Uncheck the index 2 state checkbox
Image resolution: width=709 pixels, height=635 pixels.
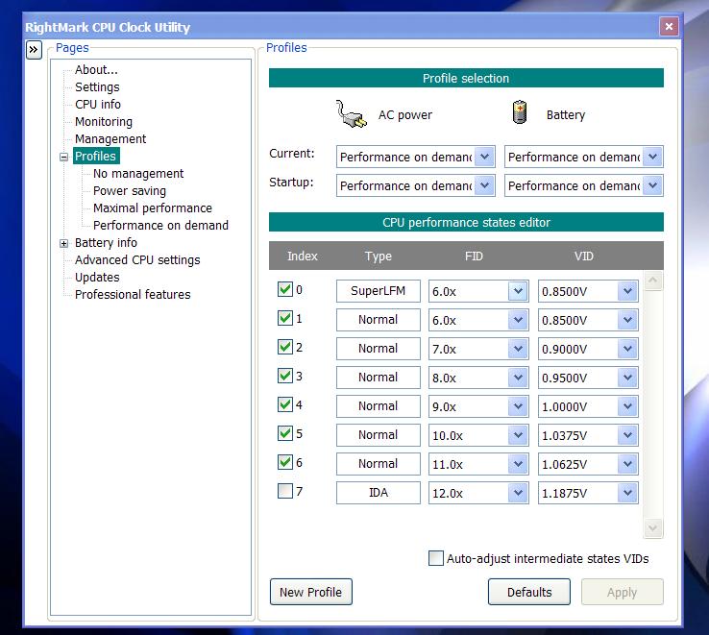[285, 348]
